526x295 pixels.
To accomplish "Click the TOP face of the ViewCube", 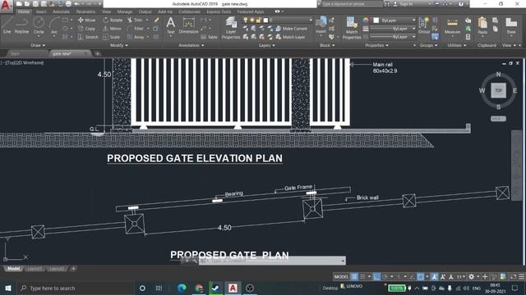I will point(499,90).
